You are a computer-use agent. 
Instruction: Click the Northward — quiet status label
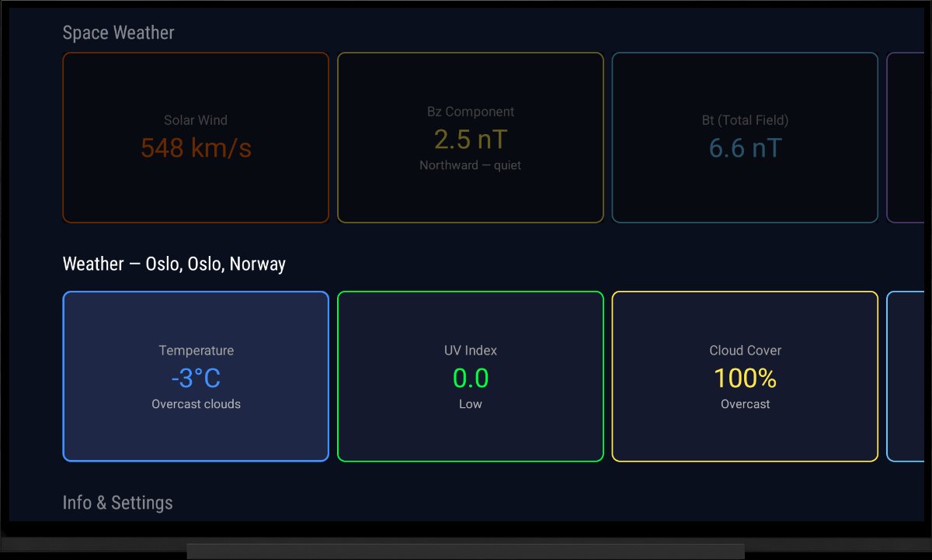tap(470, 165)
